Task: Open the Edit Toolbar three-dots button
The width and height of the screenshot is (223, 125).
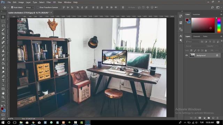Action: pos(3,102)
